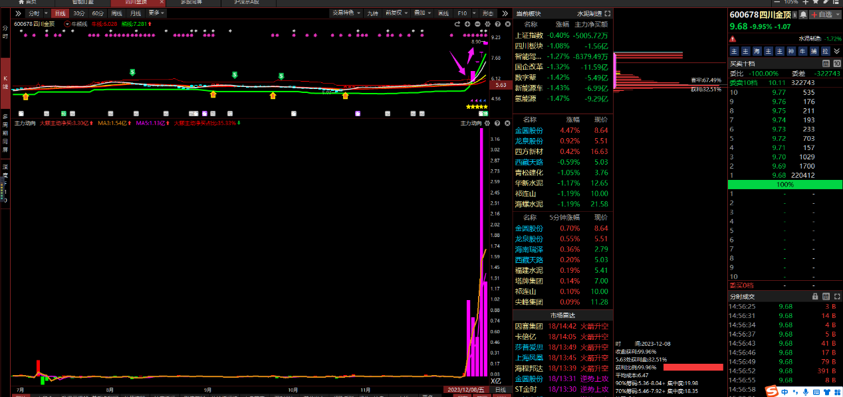This screenshot has width=843, height=397.
Task: Open the 更多 periods dropdown
Action: [156, 13]
